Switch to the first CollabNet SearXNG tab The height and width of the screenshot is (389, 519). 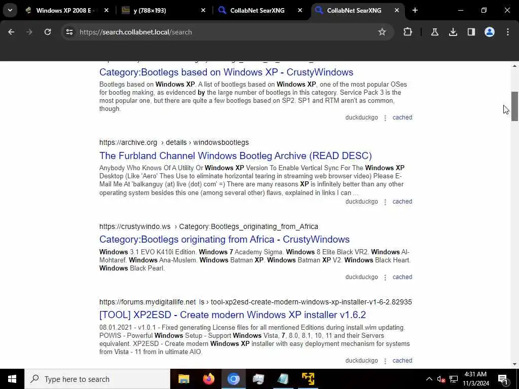[257, 10]
